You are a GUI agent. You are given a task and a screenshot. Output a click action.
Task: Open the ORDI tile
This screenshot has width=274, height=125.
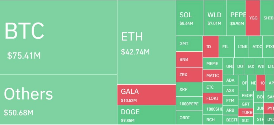pyautogui.click(x=189, y=118)
